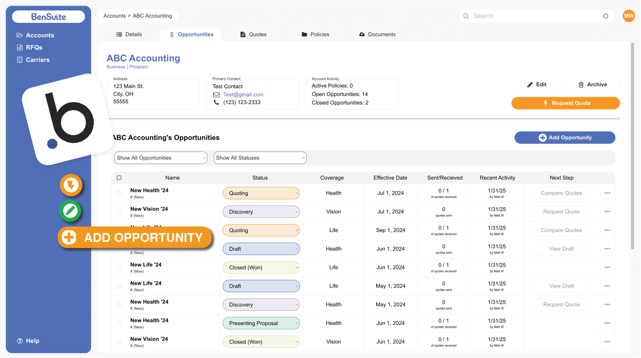641x358 pixels.
Task: Click the page's vertical scrollbar
Action: (x=632, y=146)
